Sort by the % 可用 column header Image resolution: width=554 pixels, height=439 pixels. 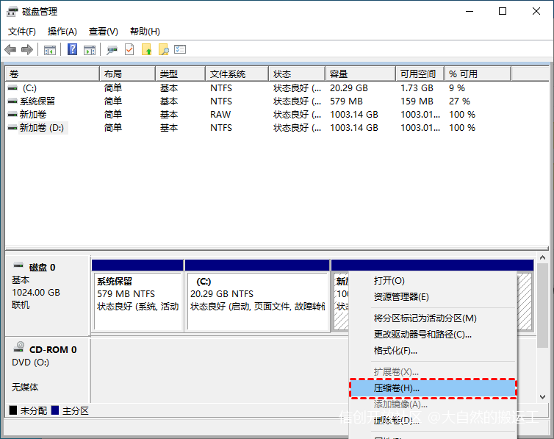478,74
